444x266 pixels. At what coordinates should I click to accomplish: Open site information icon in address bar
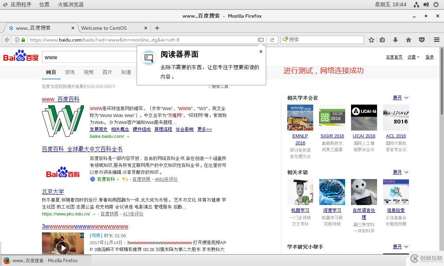(17, 40)
